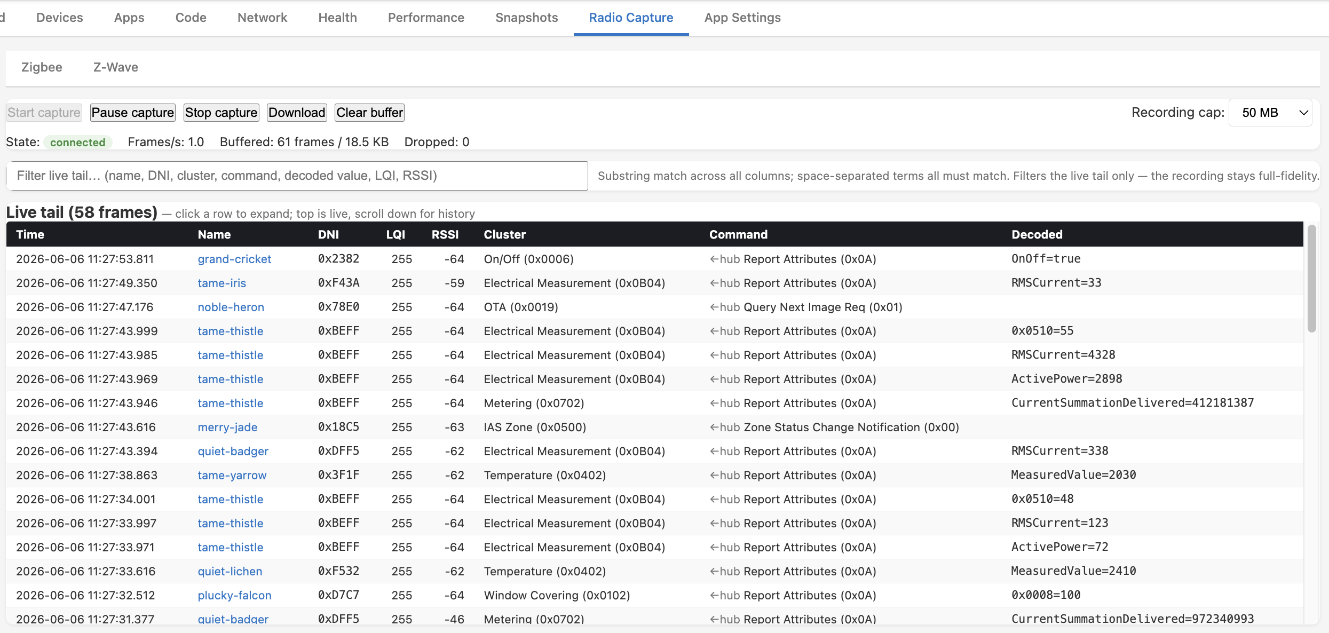Select the Z-Wave sub-tab
1329x633 pixels.
coord(116,67)
